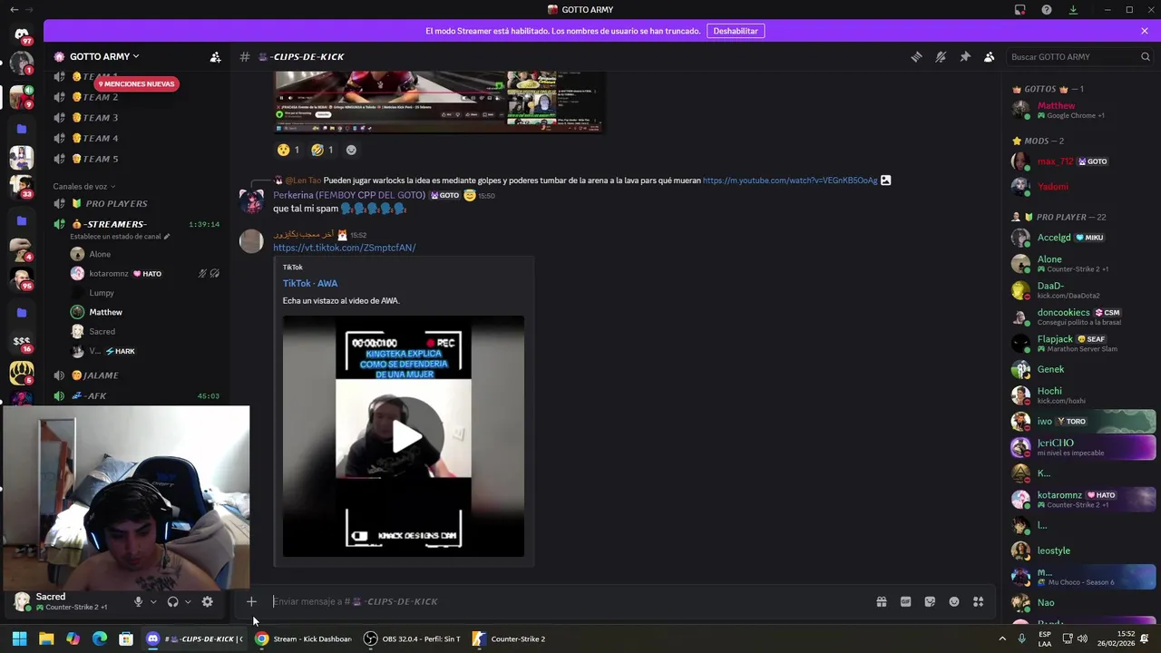Open audio output options arrow
The height and width of the screenshot is (653, 1161).
click(188, 601)
